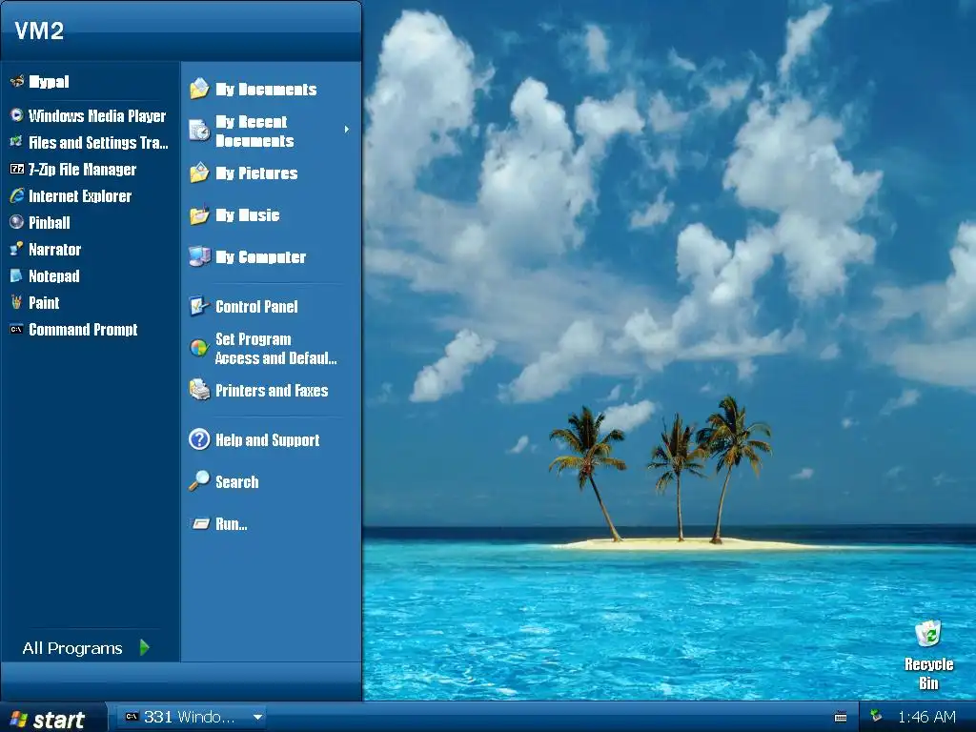Open the My Pictures folder icon

click(x=199, y=173)
